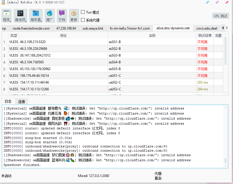Enable the Tun 模式 checkbox

tap(83, 12)
